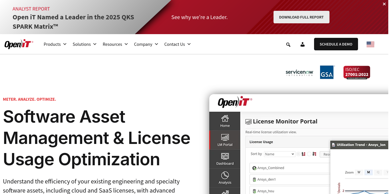The height and width of the screenshot is (194, 390).
Task: Click the GSA badge
Action: [327, 72]
